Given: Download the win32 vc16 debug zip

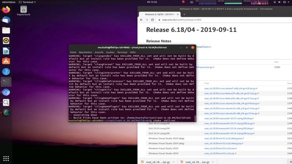Looking at the screenshot, I should [x=224, y=143].
